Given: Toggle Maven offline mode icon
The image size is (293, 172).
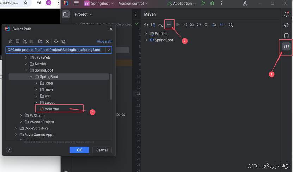Looking at the screenshot, I should tap(192, 25).
